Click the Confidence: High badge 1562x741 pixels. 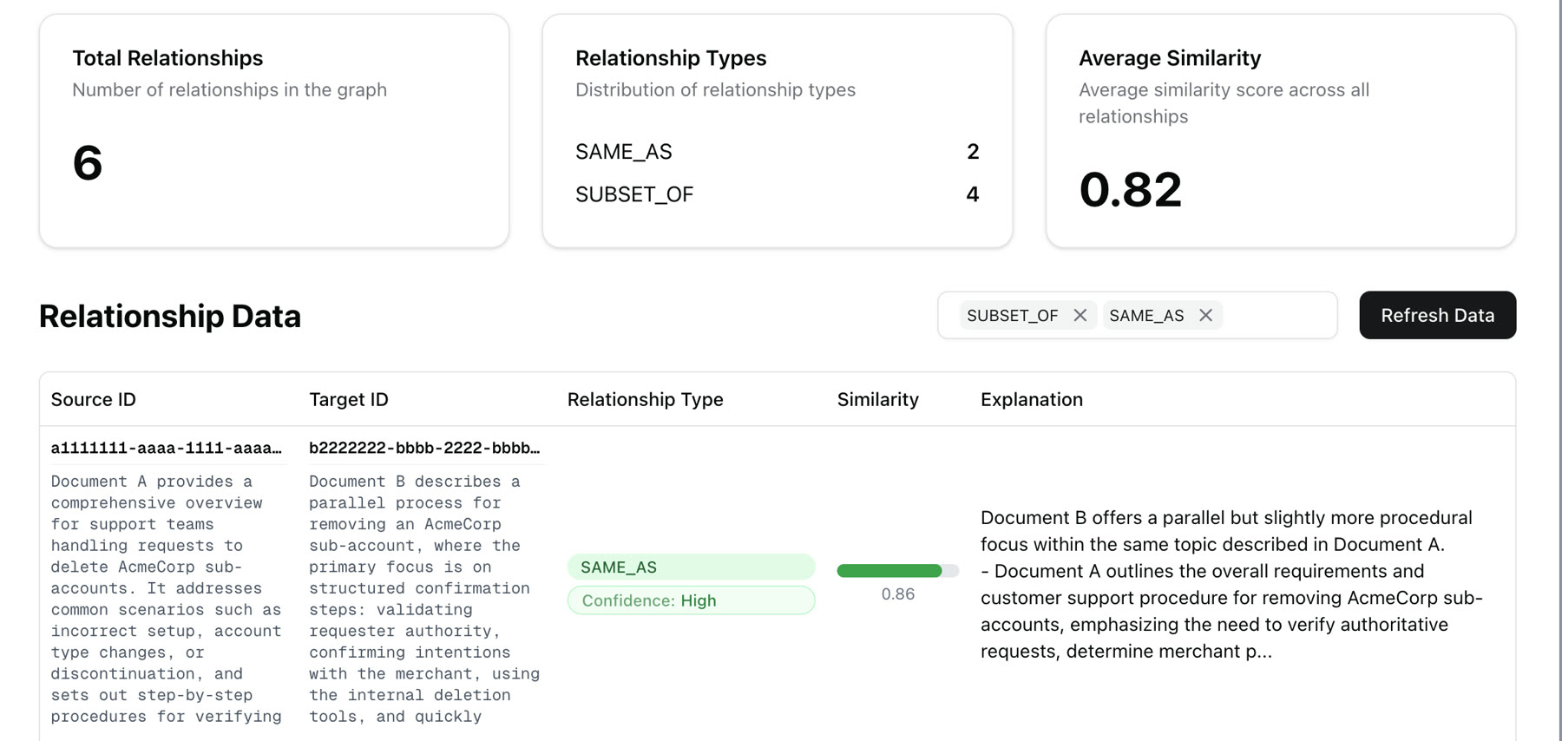click(x=691, y=600)
